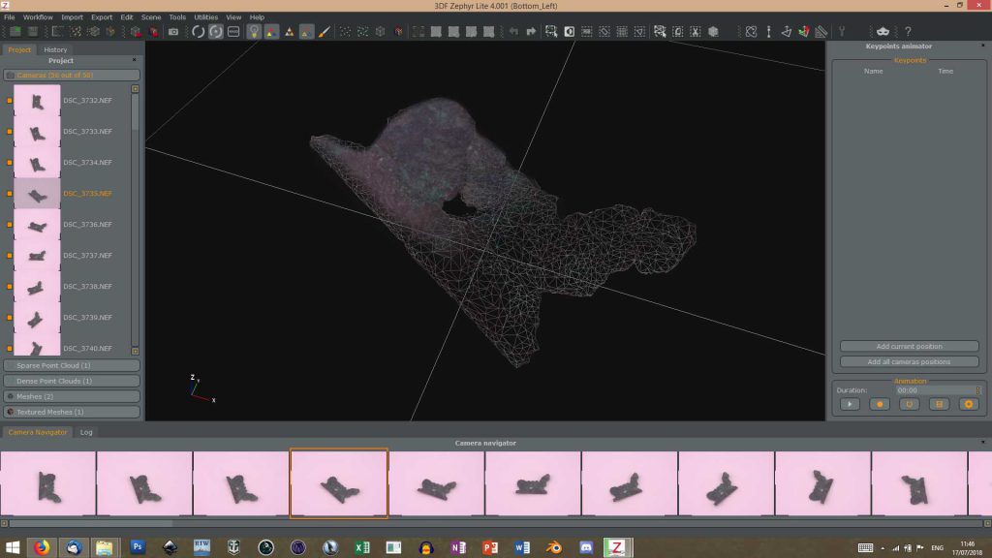Open Firefox from the taskbar
992x558 pixels.
(42, 547)
